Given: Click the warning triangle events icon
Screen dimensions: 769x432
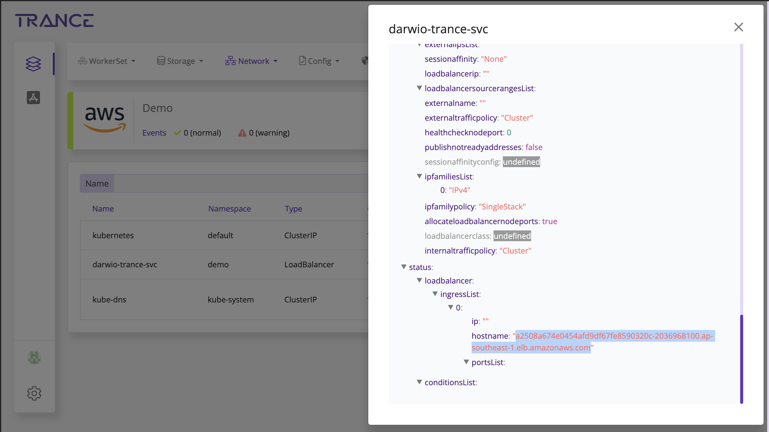Looking at the screenshot, I should tap(242, 133).
